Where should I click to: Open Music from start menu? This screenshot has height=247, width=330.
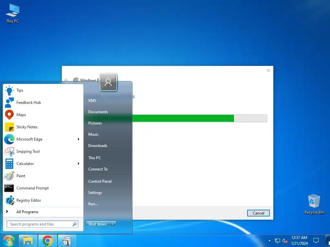(x=93, y=134)
